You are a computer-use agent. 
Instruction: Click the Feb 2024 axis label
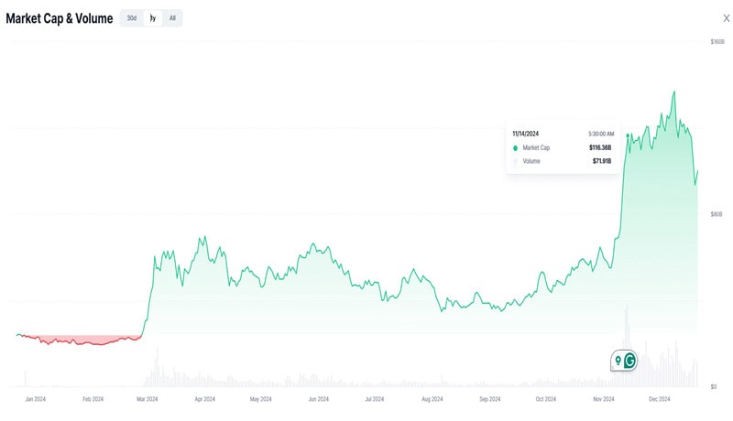coord(93,399)
